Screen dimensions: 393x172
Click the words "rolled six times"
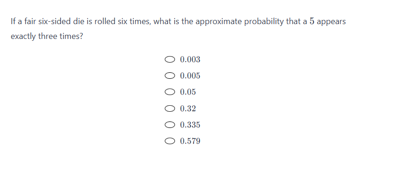[x=122, y=22]
